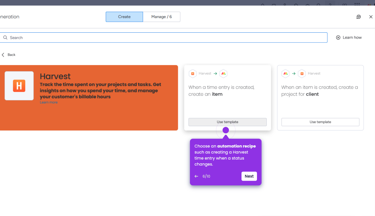Click Next in the tour tooltip

tap(249, 176)
